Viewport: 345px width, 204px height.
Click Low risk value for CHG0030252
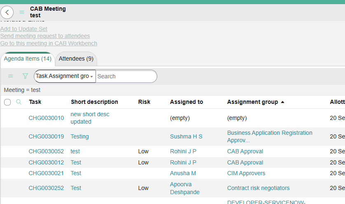[143, 188]
